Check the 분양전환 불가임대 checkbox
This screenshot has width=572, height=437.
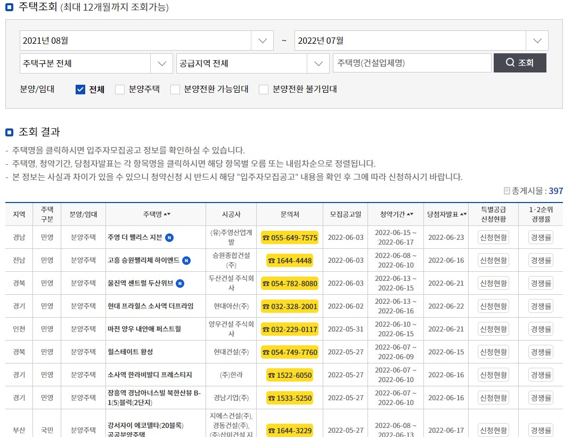264,90
